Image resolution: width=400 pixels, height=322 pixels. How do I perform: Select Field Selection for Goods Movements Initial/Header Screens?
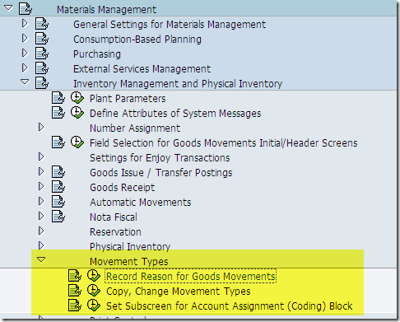pyautogui.click(x=224, y=143)
